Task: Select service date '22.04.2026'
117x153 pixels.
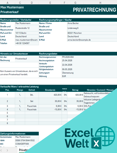Action: pyautogui.click(x=89, y=65)
